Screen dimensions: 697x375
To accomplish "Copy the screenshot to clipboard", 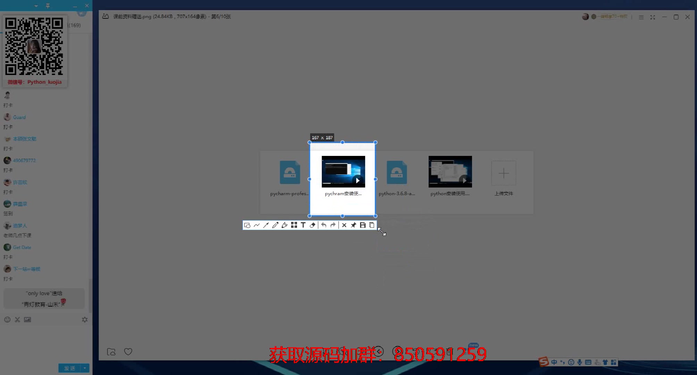I will (x=372, y=225).
